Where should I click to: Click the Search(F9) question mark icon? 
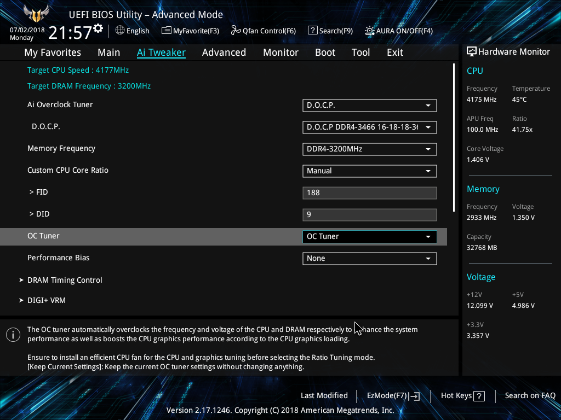pos(312,31)
